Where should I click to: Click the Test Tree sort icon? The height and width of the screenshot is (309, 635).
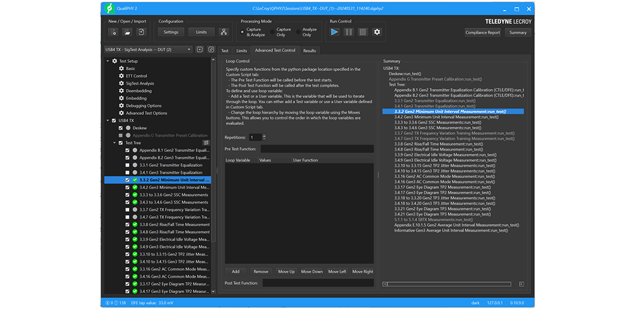[206, 143]
